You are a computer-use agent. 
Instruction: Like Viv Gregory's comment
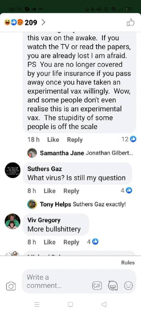(49, 242)
